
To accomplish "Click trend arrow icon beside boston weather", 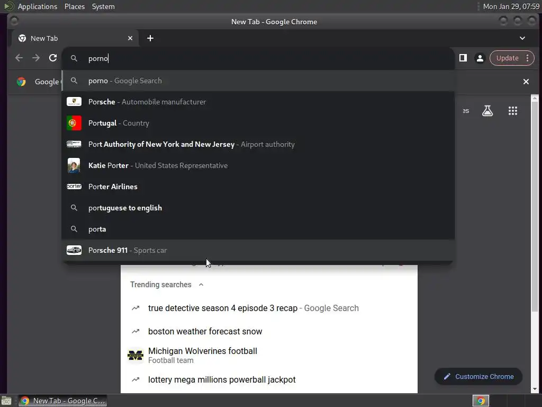I will tap(135, 331).
